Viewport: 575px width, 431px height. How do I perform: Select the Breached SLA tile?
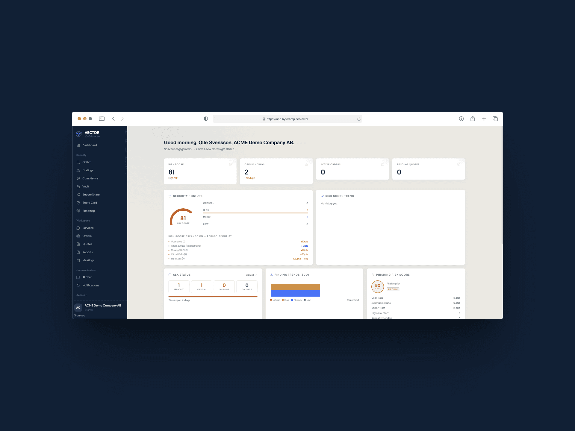[179, 287]
